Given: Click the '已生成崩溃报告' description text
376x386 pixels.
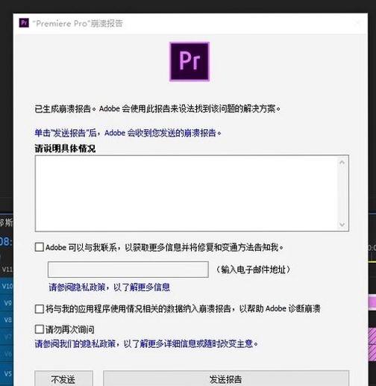Looking at the screenshot, I should pos(157,109).
